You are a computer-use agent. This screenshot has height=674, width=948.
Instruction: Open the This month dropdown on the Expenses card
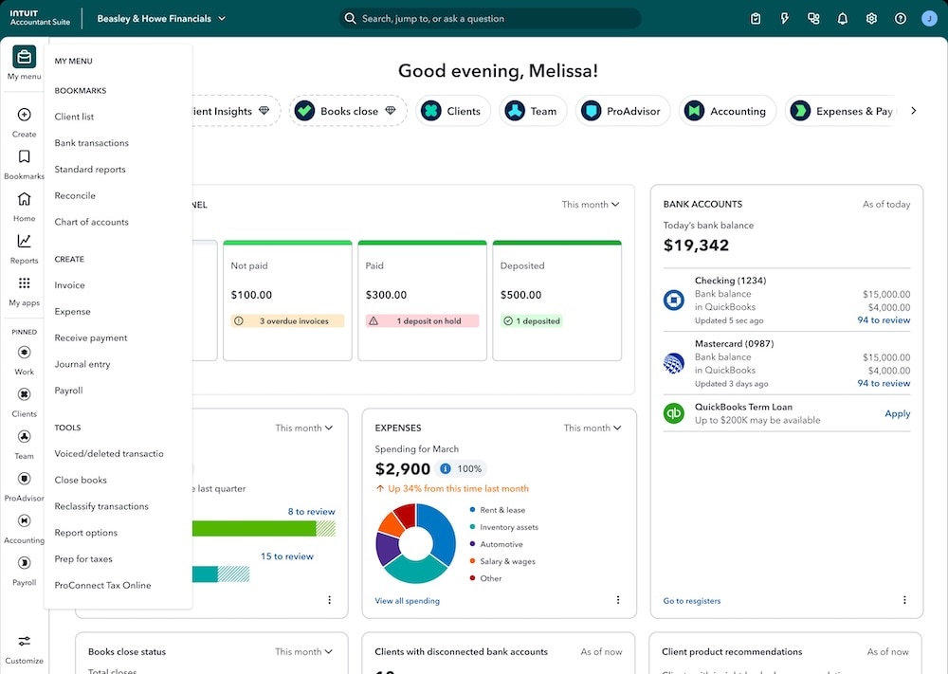592,428
